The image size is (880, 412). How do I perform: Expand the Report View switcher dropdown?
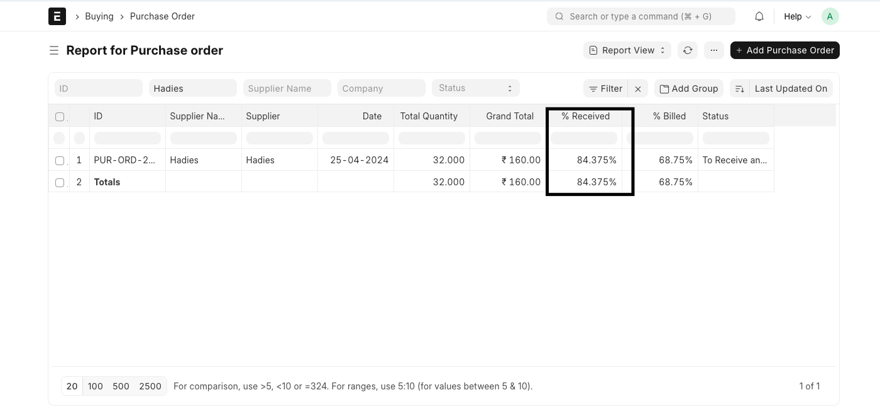(x=627, y=50)
